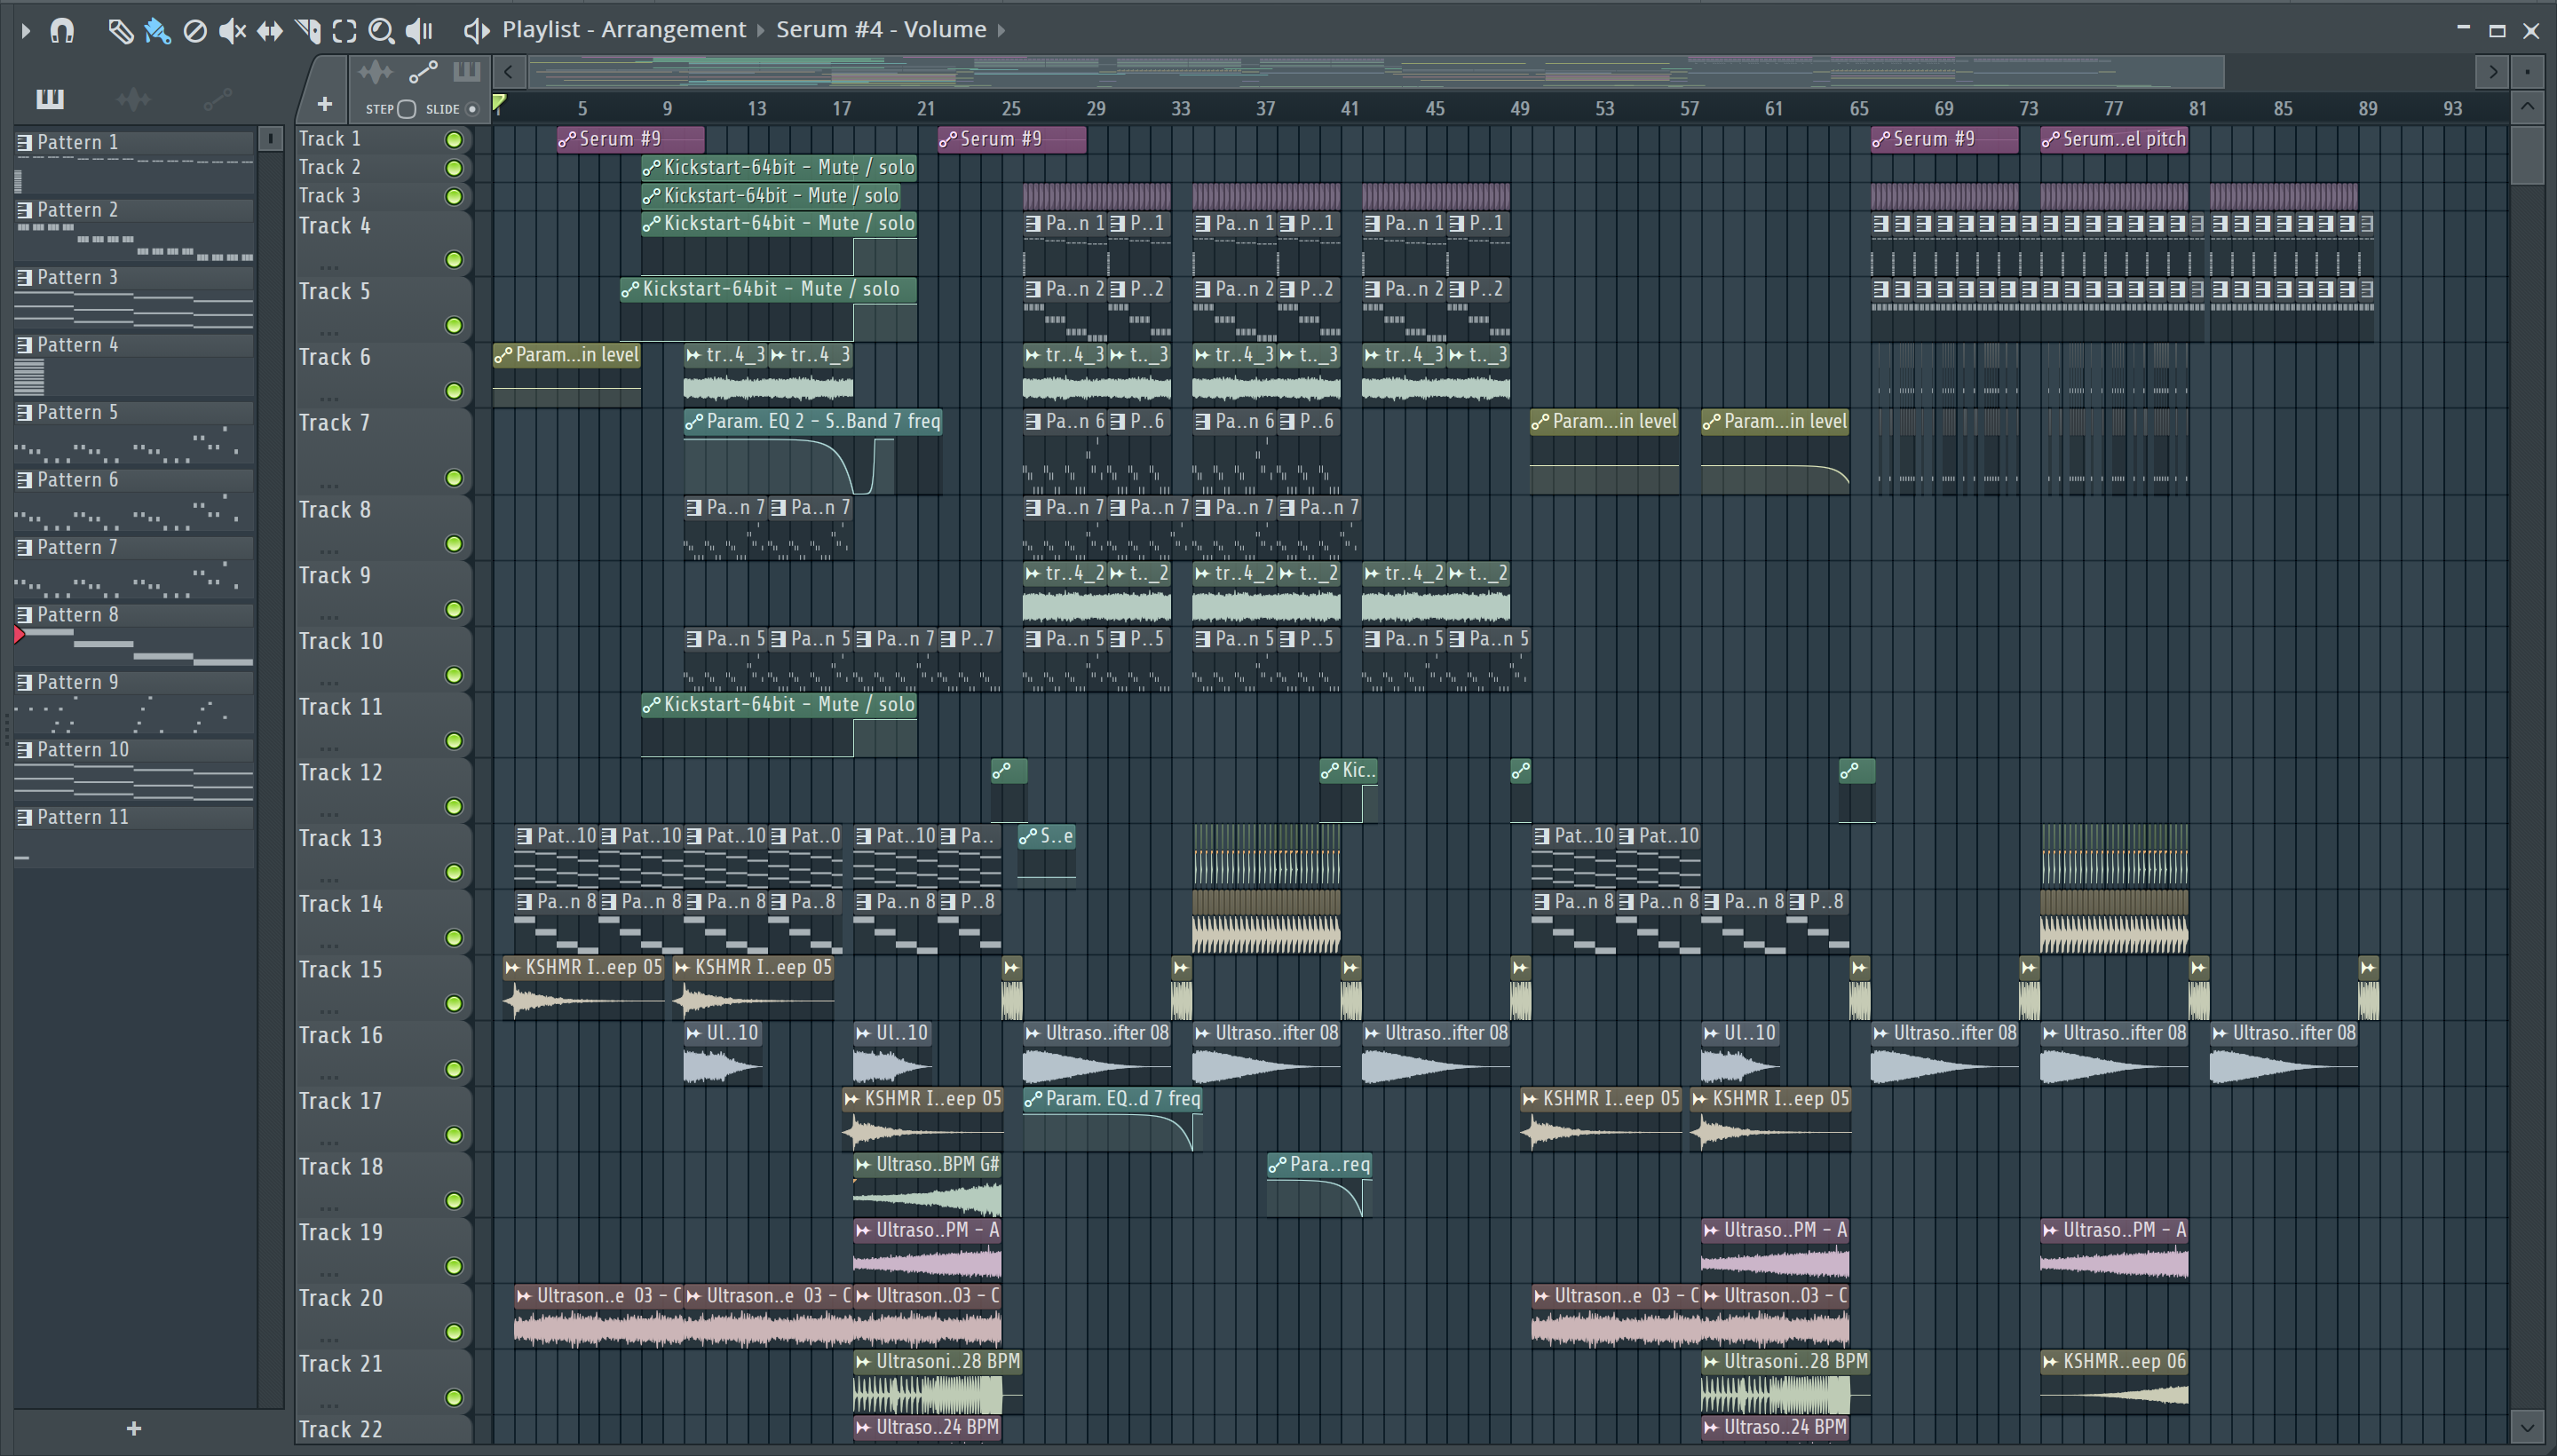The image size is (2557, 1456).
Task: Open the Pattern 6 clip menu icon
Action: click(x=25, y=480)
